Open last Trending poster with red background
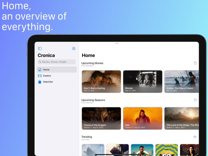The image size is (208, 156). click(190, 150)
